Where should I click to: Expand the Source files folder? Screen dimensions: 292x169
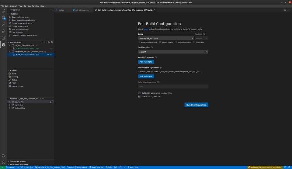point(10,102)
